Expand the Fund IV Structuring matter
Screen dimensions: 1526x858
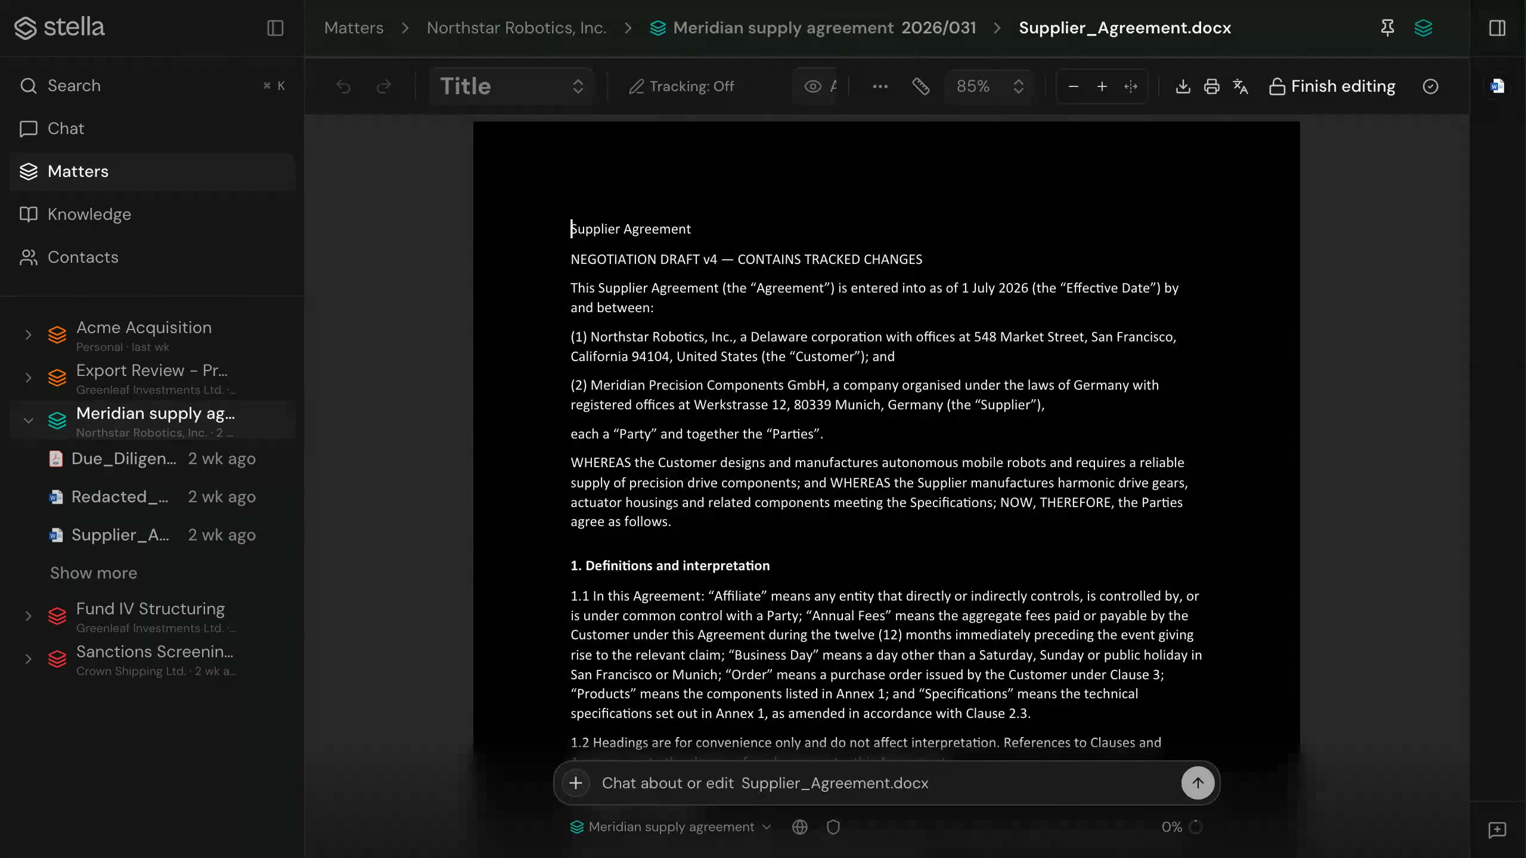tap(28, 616)
